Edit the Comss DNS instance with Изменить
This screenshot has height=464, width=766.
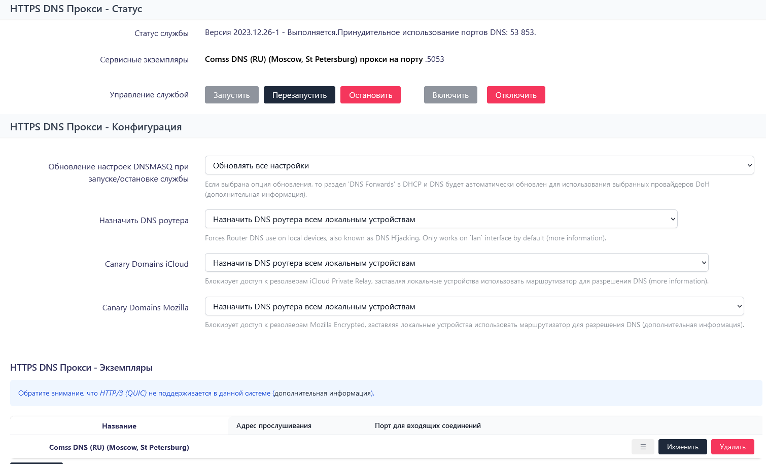click(x=682, y=447)
